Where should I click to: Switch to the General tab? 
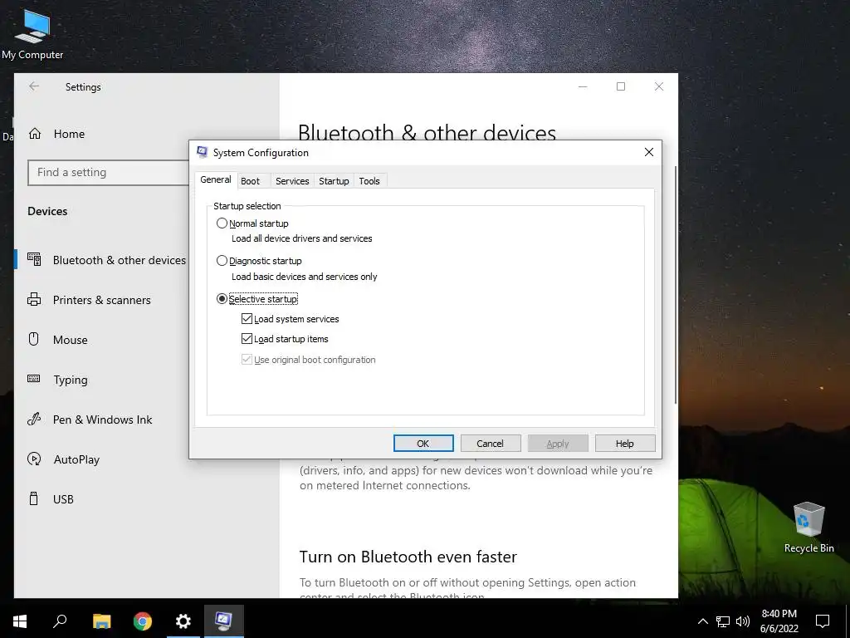pos(215,179)
